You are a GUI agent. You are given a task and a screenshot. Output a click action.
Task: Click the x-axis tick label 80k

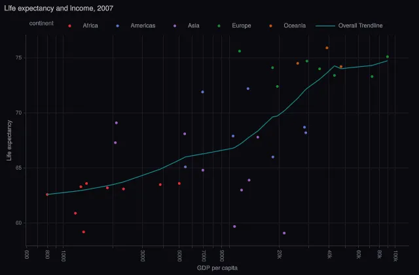[x=380, y=255]
